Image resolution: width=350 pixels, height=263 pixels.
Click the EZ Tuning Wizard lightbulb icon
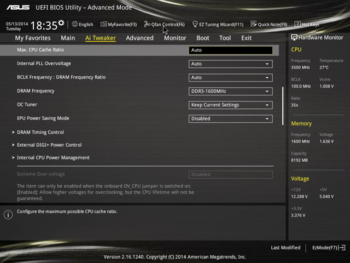(x=195, y=24)
